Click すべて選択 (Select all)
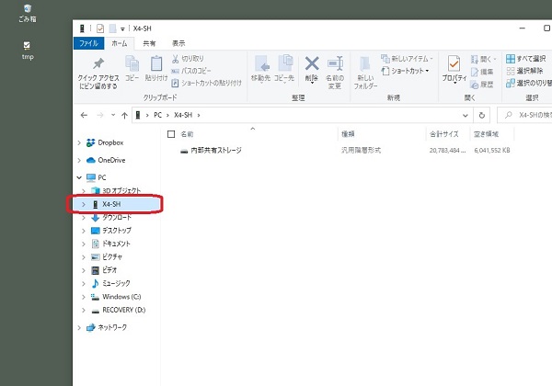The image size is (552, 386). (x=526, y=59)
